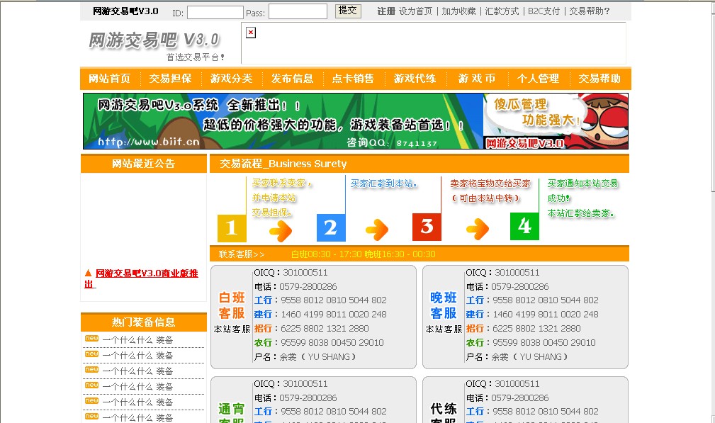Click the 户名 row in 晚班客服 card

(517, 357)
